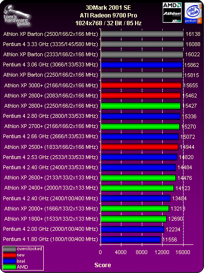The image size is (204, 273).
Task: Click the score value 14123
Action: click(x=183, y=188)
